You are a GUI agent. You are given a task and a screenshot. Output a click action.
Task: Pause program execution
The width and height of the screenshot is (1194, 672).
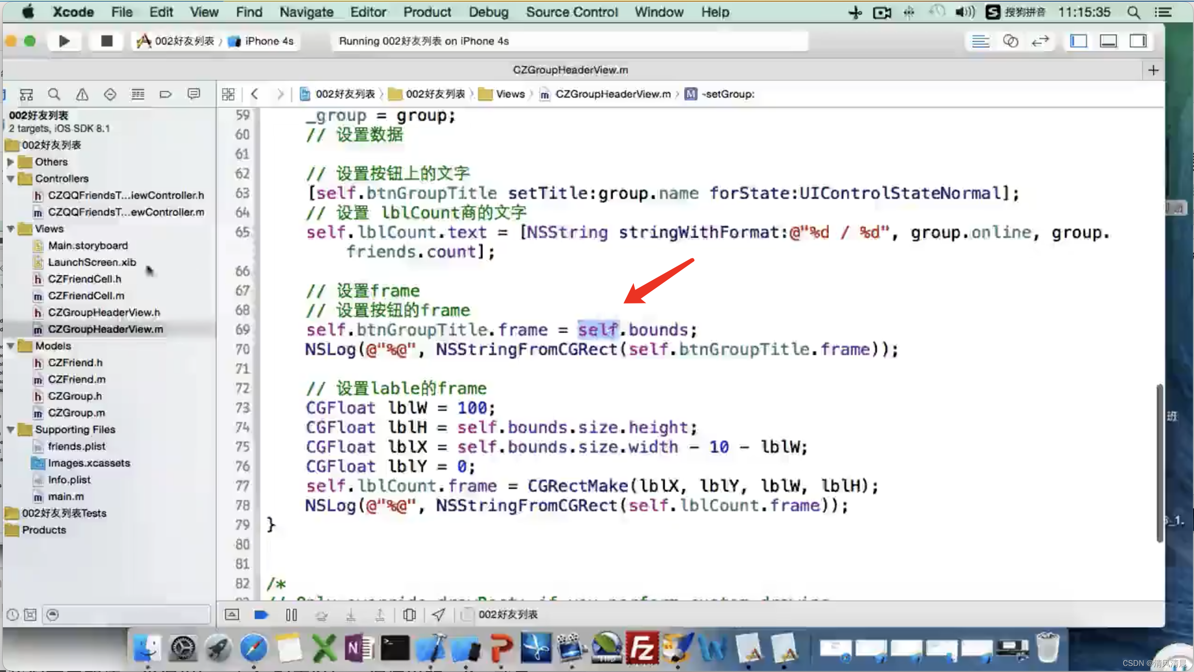[292, 615]
